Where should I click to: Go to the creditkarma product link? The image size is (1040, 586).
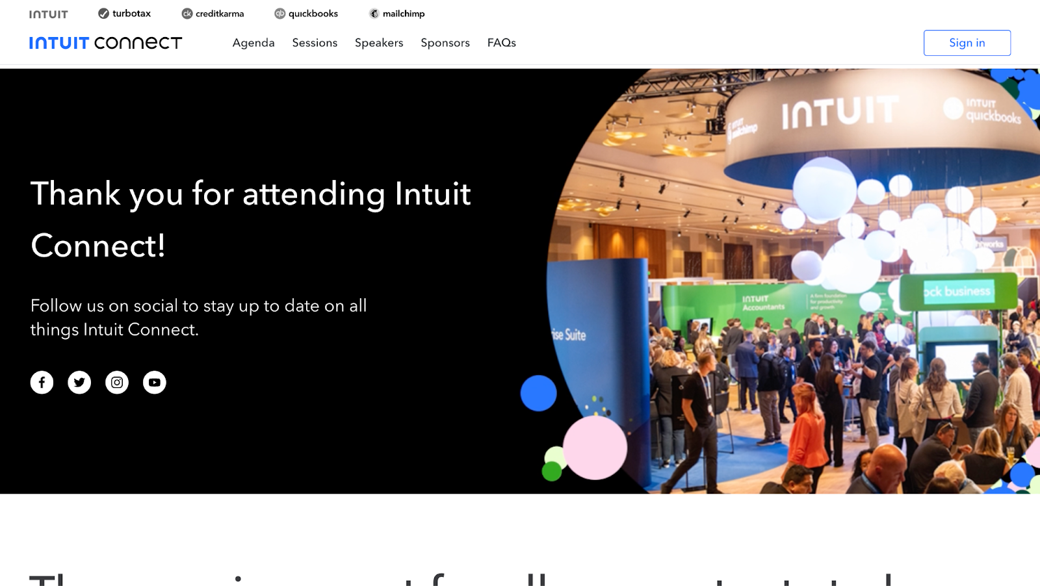coord(213,14)
